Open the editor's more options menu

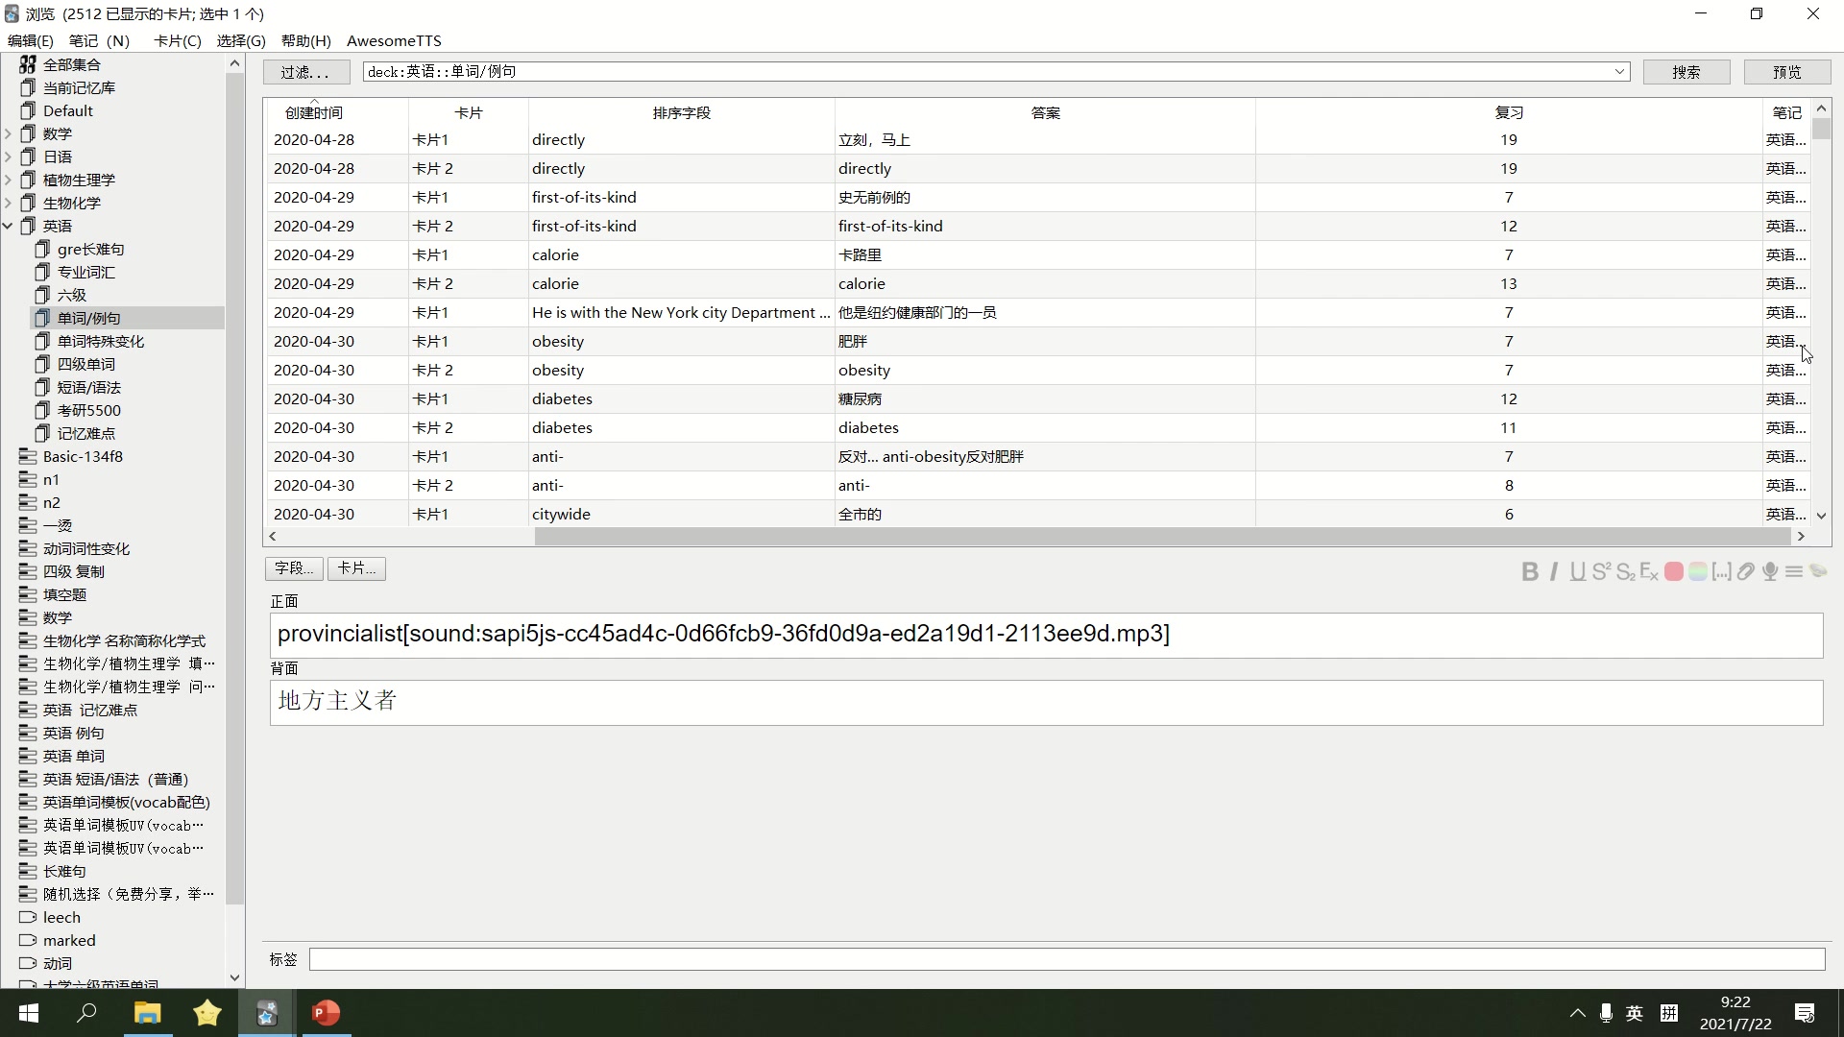pyautogui.click(x=1794, y=572)
